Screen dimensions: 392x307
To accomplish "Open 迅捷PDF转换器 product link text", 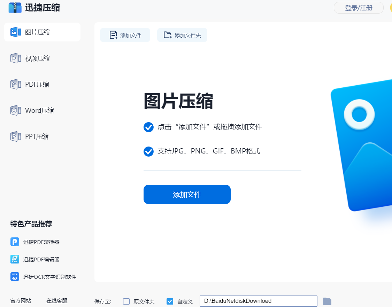I will coord(41,242).
